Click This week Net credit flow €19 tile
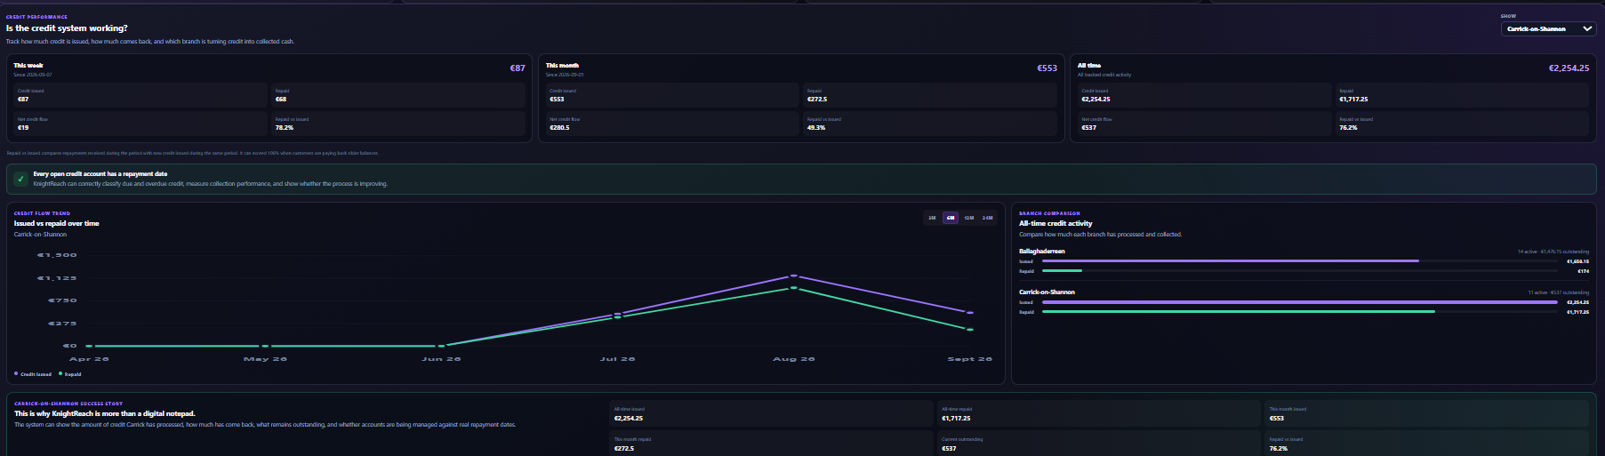Screen dimensions: 1605x456 point(140,124)
